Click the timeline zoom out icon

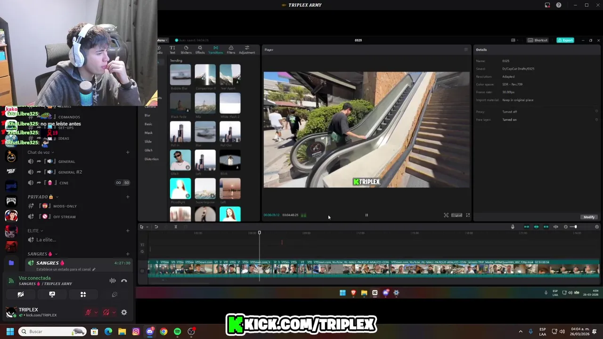pos(566,227)
